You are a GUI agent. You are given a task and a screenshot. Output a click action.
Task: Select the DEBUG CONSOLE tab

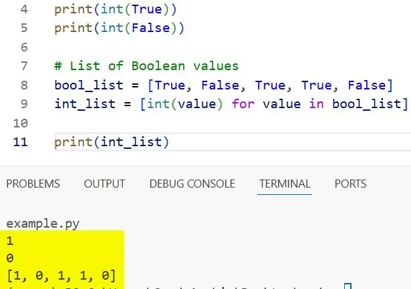[x=192, y=184]
